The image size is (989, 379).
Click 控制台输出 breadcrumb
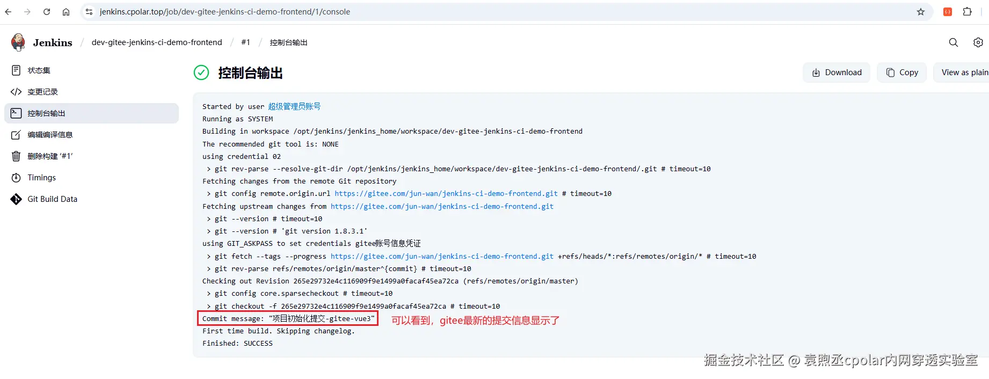pos(288,42)
